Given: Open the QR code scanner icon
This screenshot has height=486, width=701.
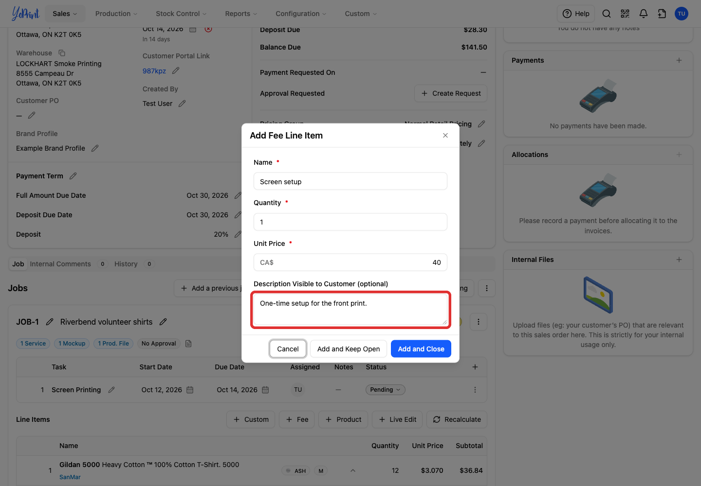Looking at the screenshot, I should pos(625,14).
